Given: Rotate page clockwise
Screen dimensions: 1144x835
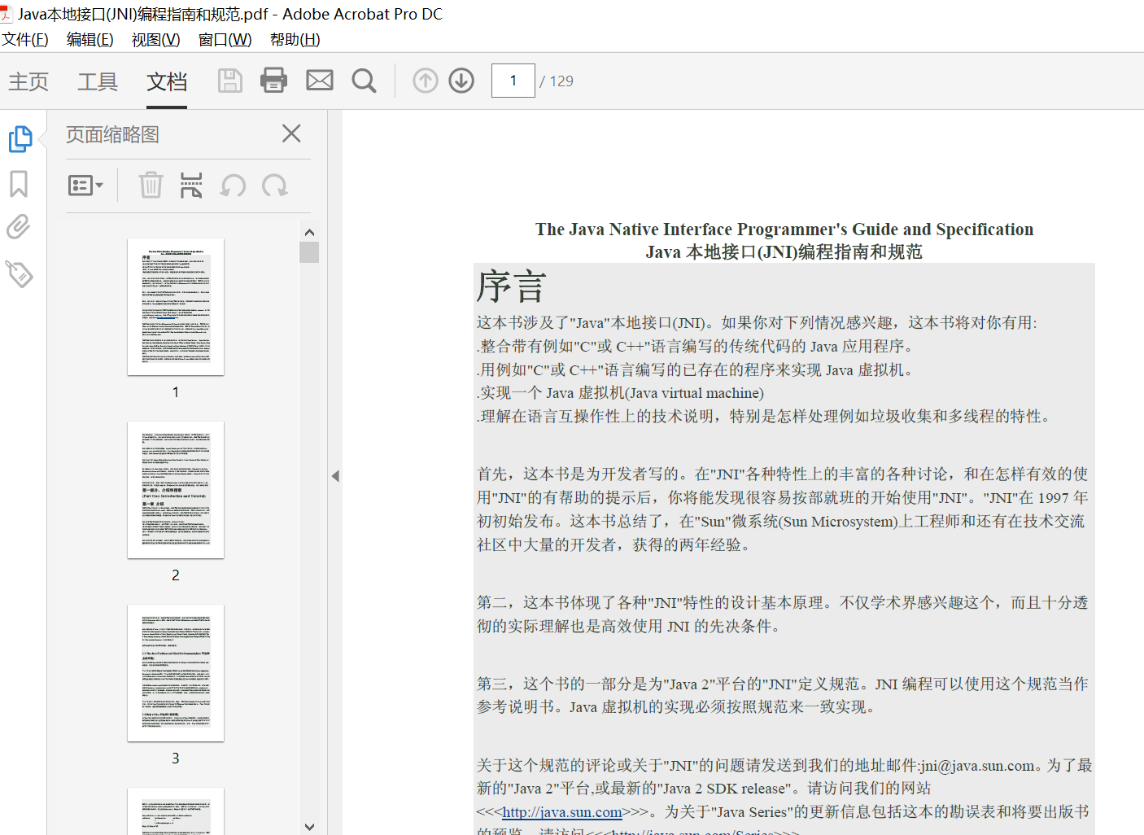Looking at the screenshot, I should (x=275, y=186).
